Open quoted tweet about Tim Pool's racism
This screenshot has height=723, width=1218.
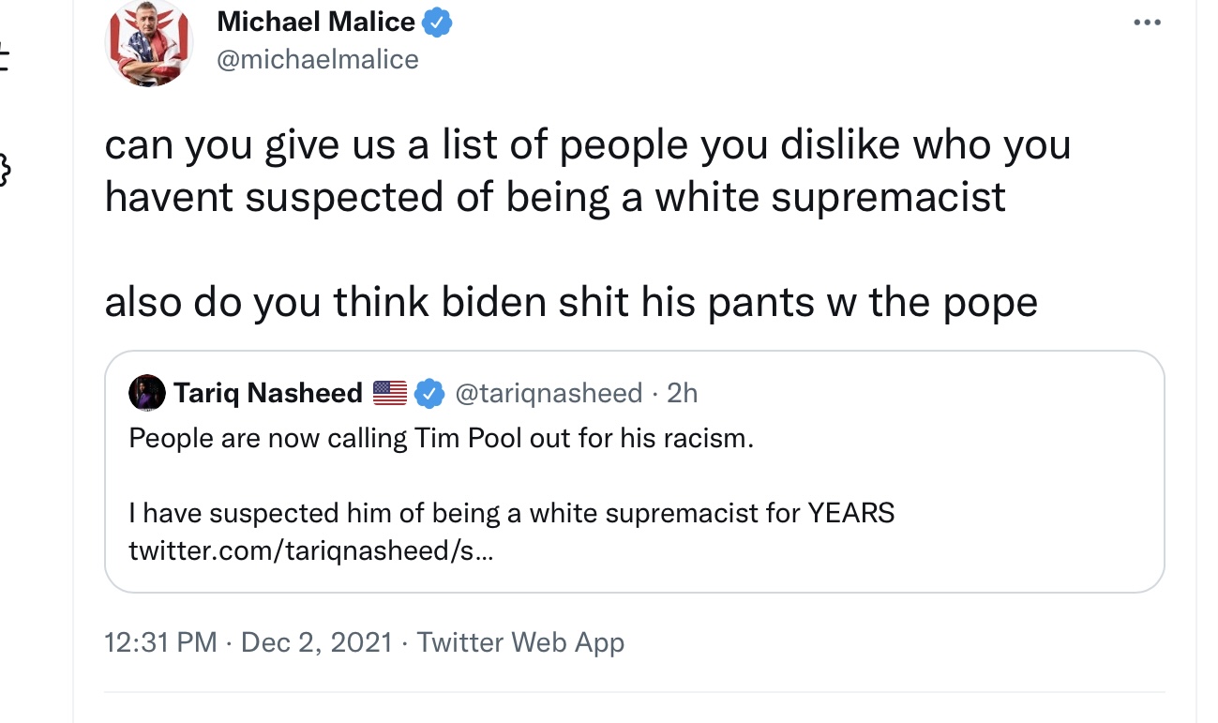click(x=635, y=472)
